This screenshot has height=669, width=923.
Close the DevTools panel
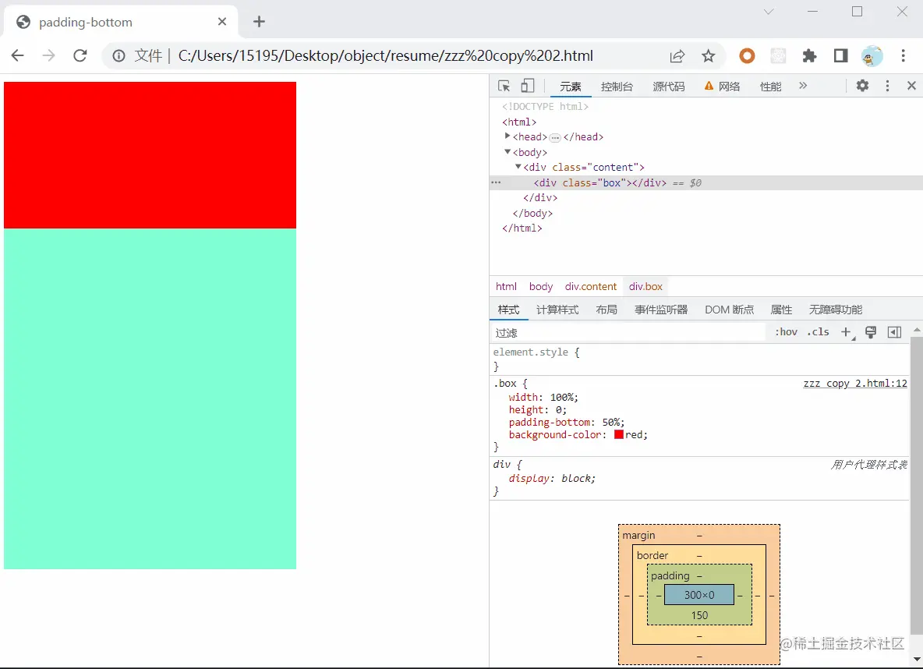coord(911,86)
